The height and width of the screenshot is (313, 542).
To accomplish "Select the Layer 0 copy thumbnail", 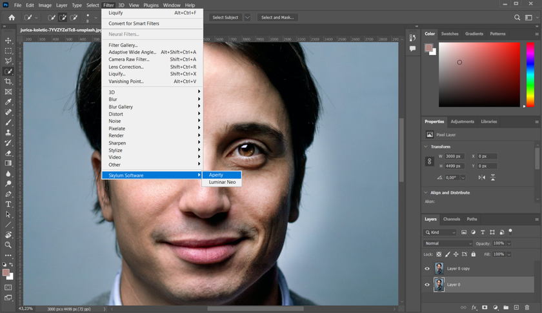I will [x=439, y=268].
